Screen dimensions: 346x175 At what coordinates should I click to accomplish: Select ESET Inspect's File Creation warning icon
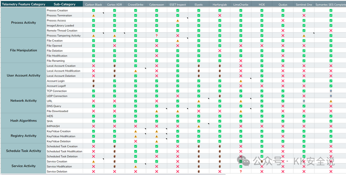(177, 41)
